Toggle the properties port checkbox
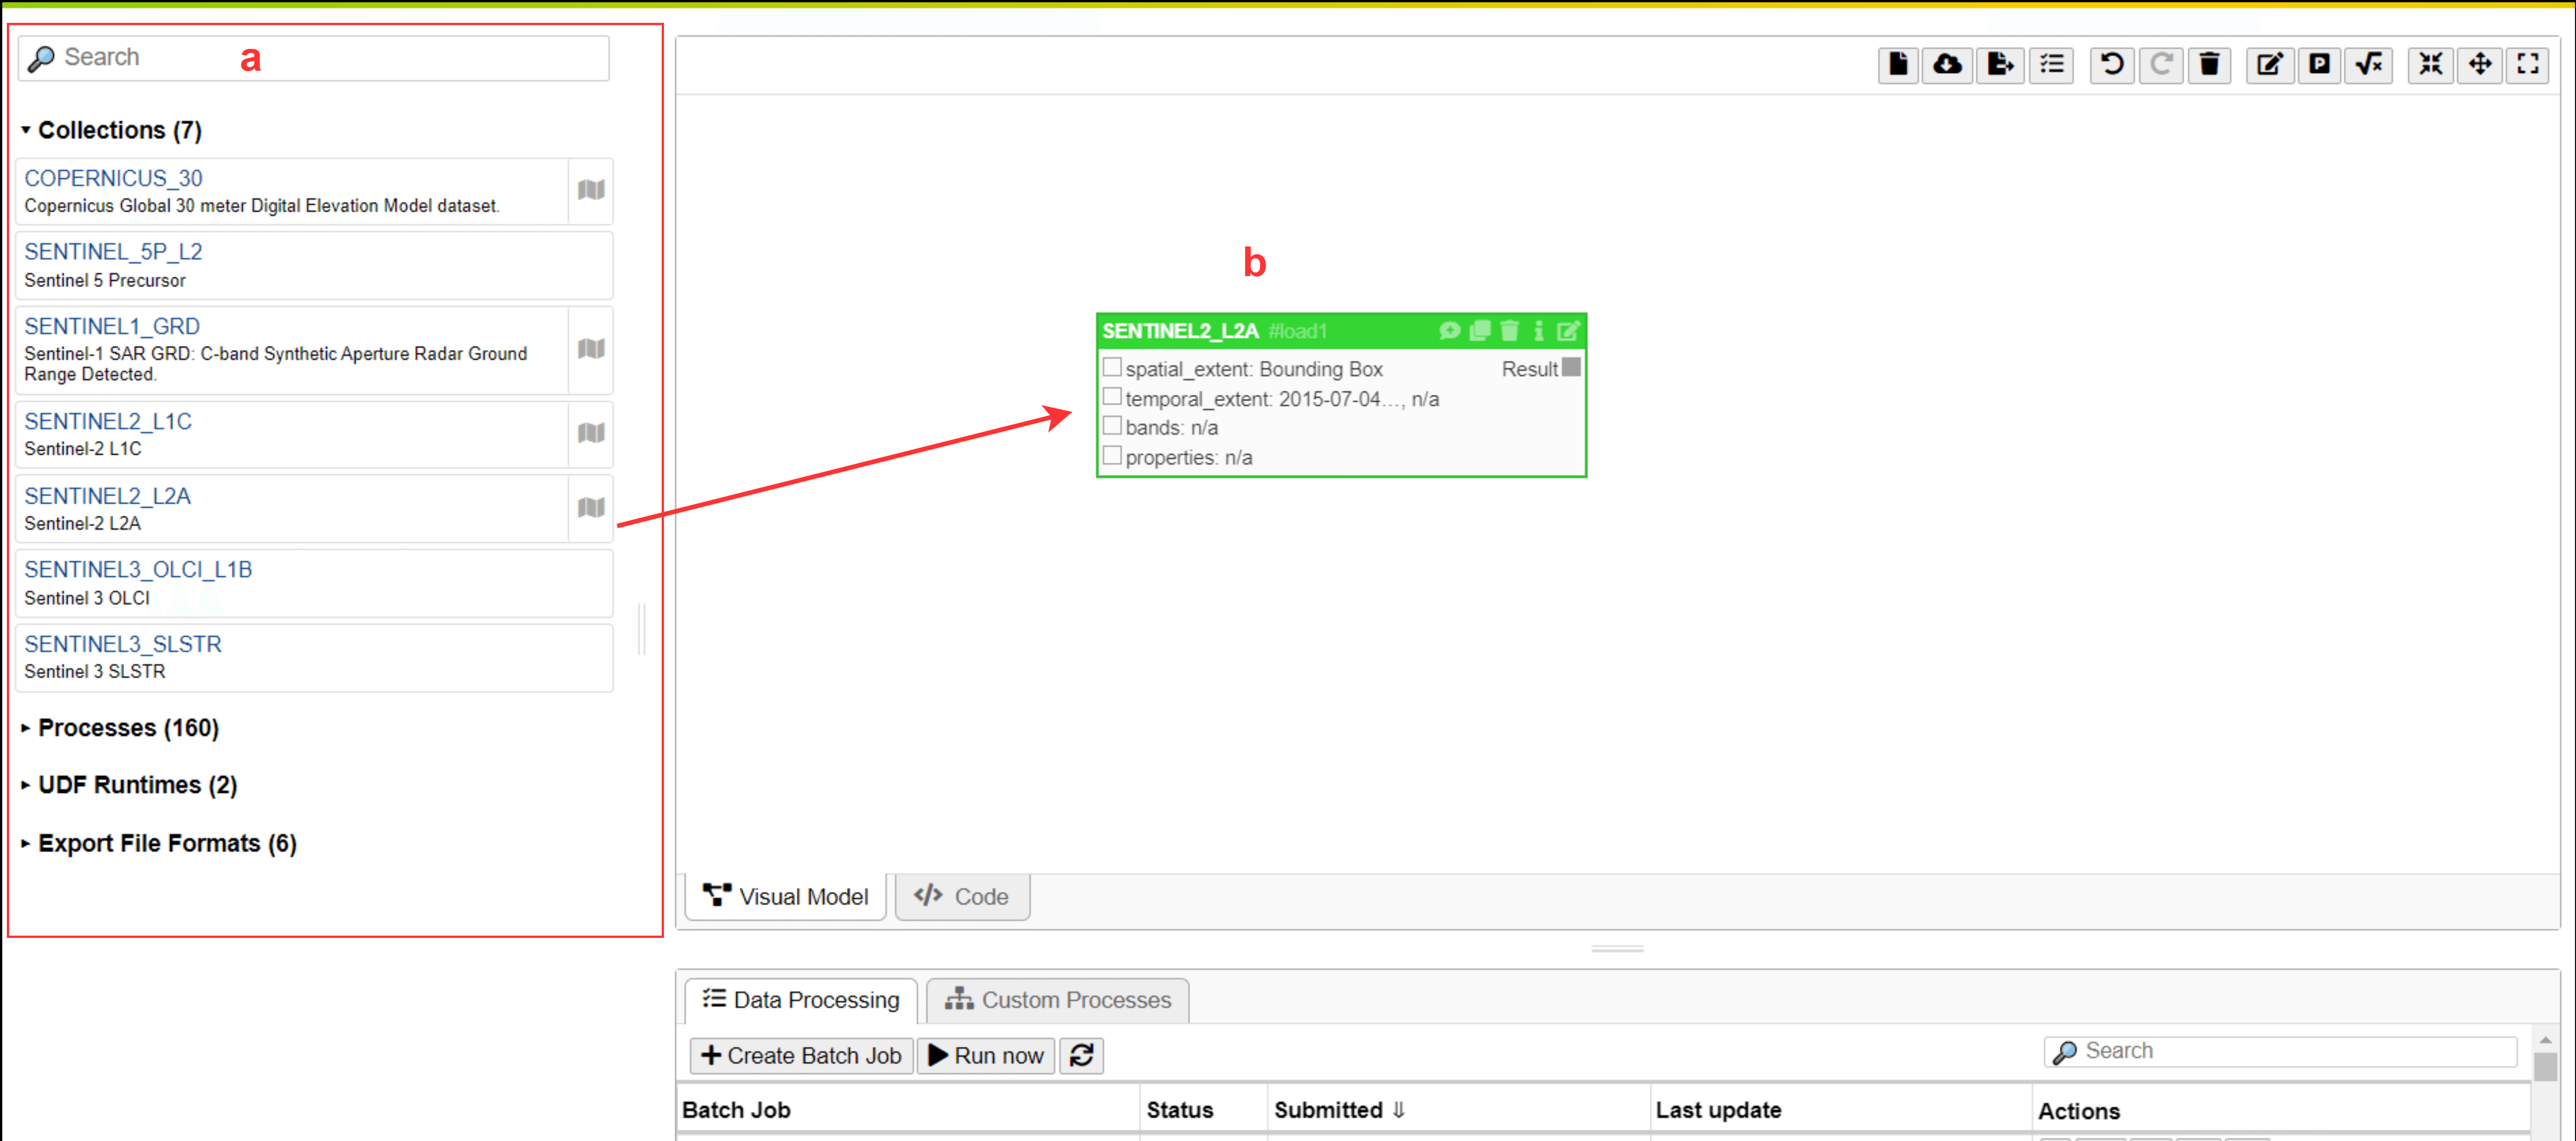Viewport: 2576px width, 1141px height. point(1111,456)
